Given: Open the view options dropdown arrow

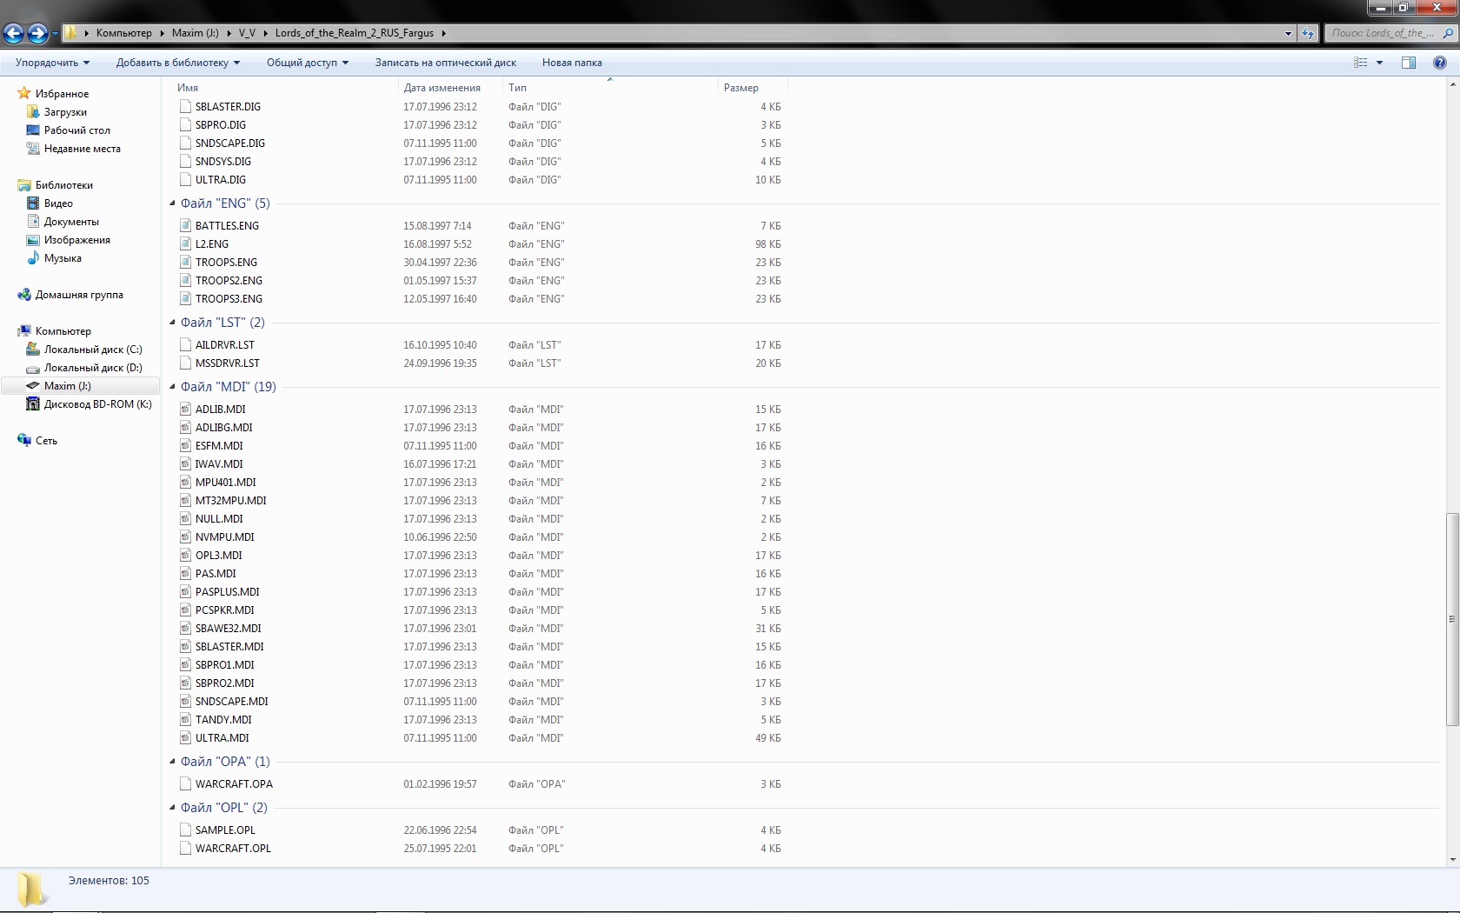Looking at the screenshot, I should point(1379,63).
